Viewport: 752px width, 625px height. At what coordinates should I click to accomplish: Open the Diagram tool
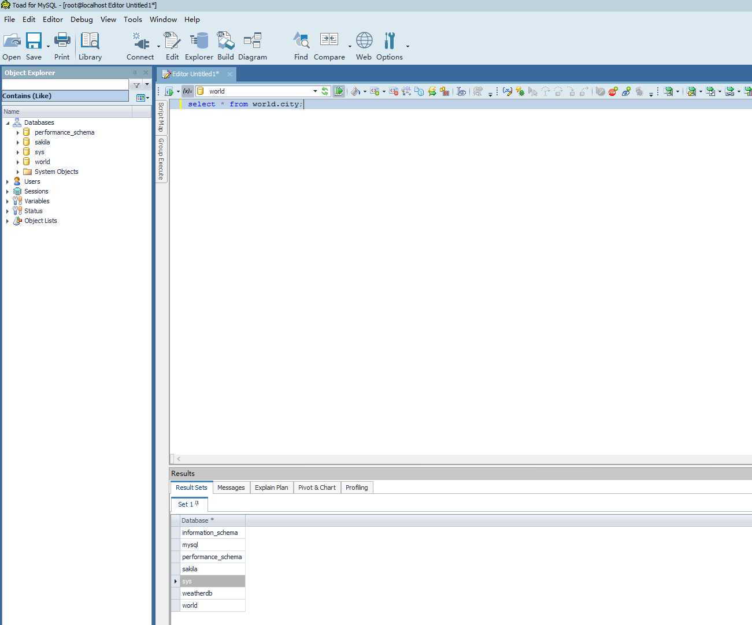[253, 46]
